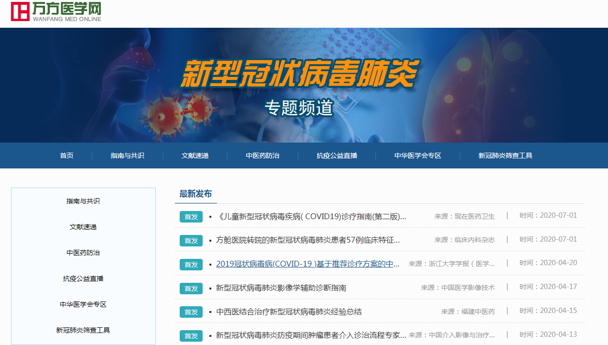Click the Wanfang Med Online logo
The width and height of the screenshot is (608, 345).
point(56,11)
